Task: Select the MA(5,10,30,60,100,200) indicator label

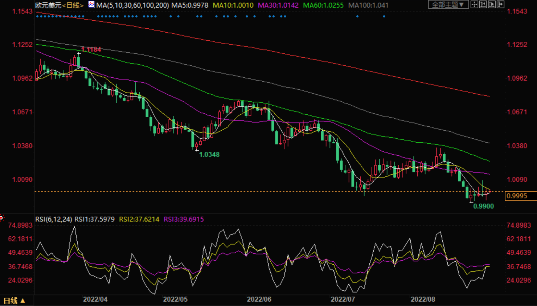Action: [133, 5]
